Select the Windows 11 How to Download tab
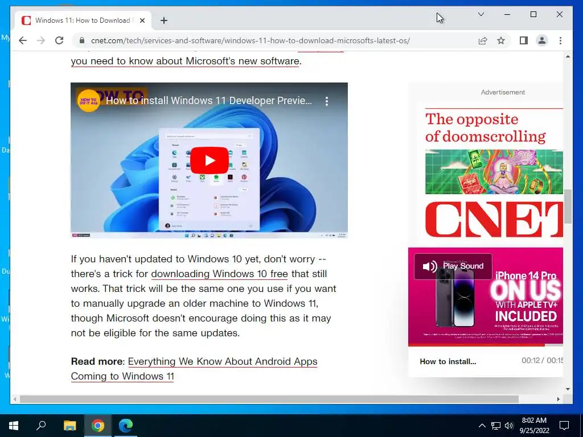This screenshot has height=437, width=583. point(83,20)
